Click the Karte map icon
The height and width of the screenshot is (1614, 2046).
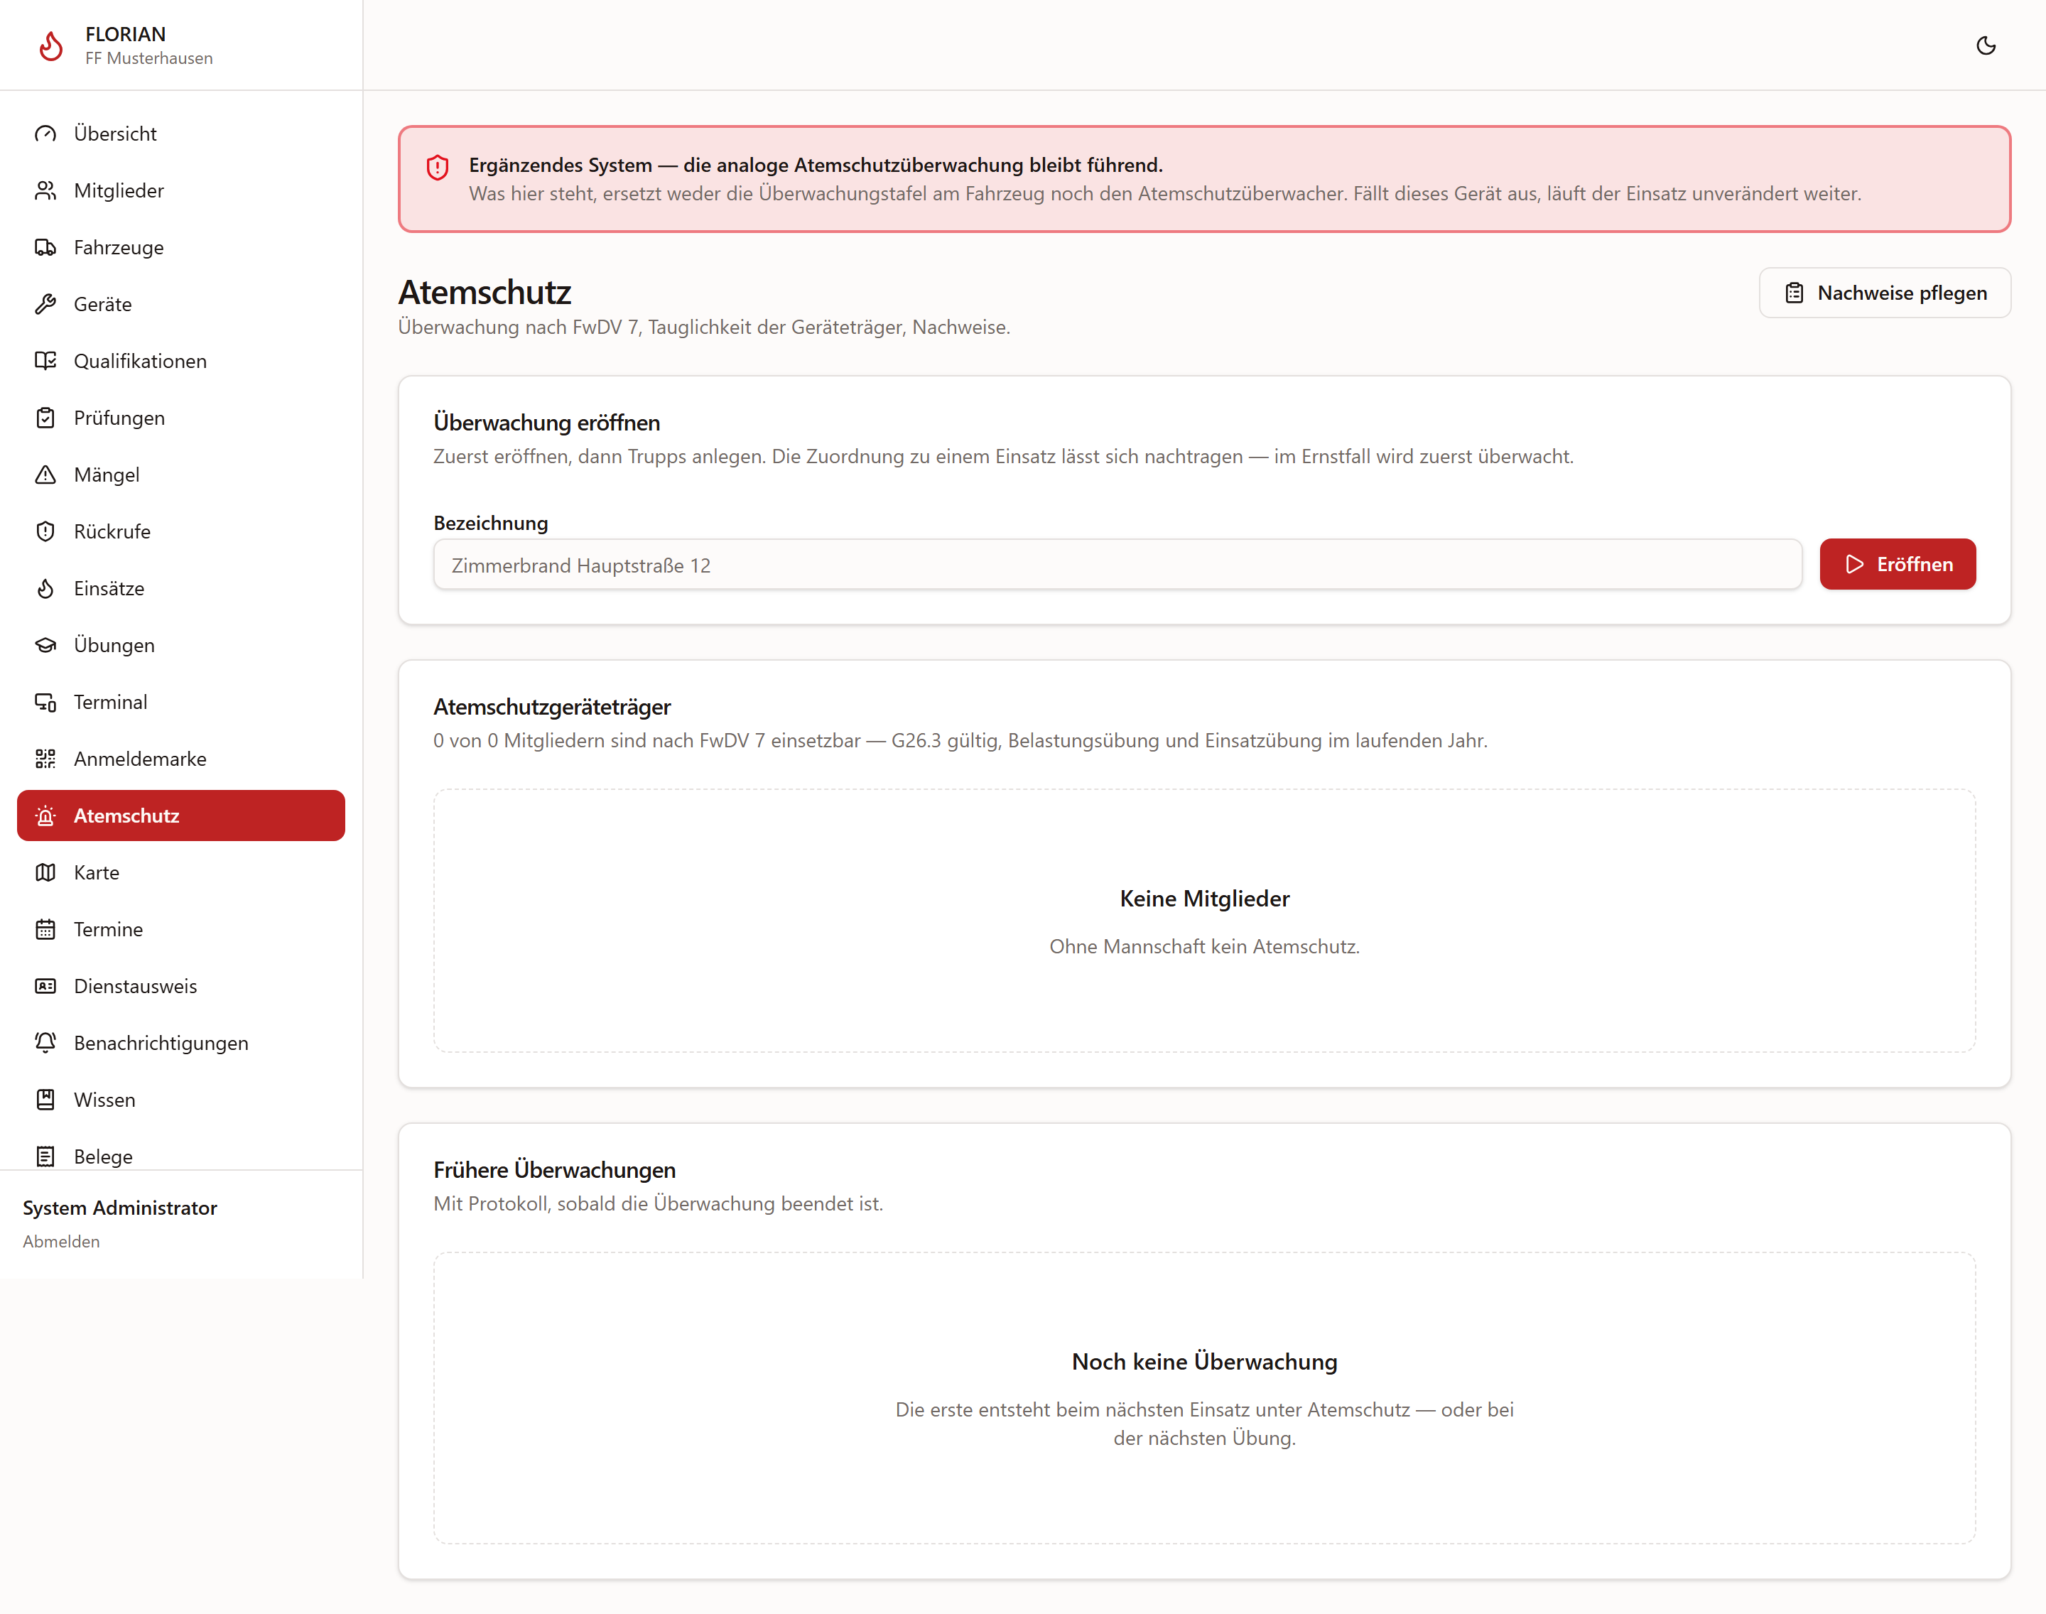pyautogui.click(x=45, y=871)
